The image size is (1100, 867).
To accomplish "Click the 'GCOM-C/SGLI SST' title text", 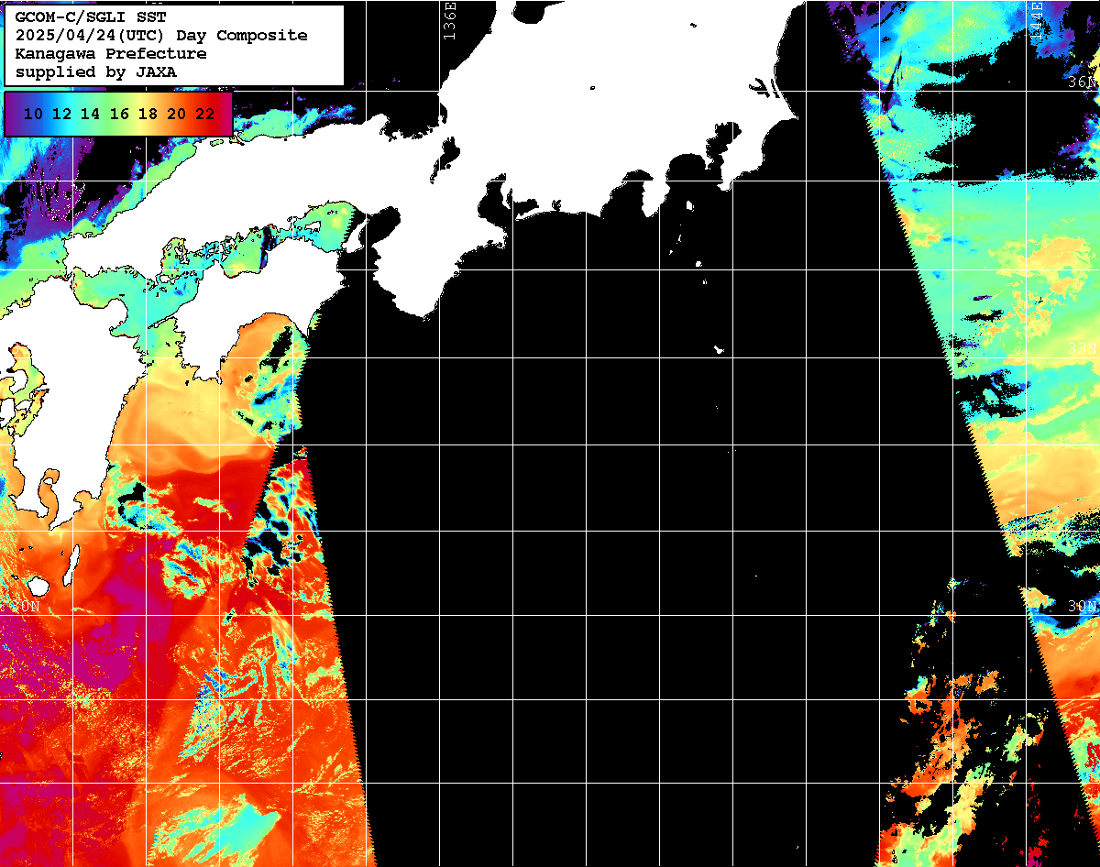I will [91, 17].
